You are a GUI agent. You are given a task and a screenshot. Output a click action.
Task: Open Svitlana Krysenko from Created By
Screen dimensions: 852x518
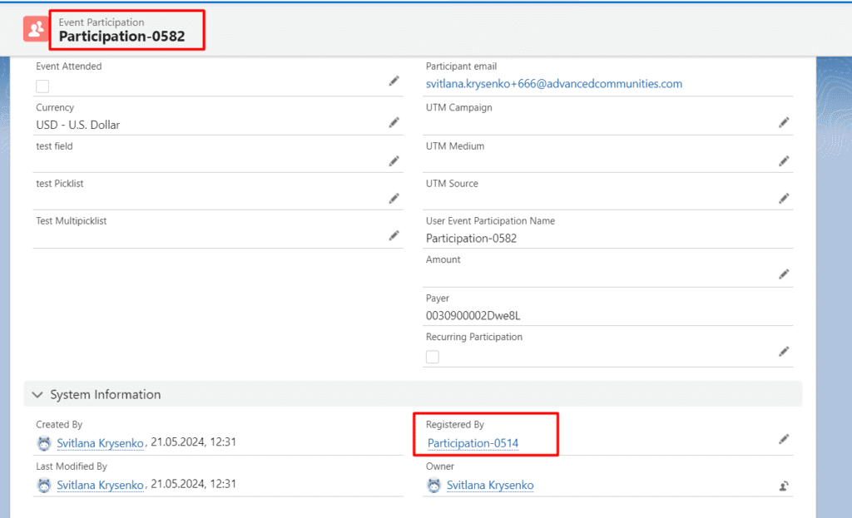100,443
